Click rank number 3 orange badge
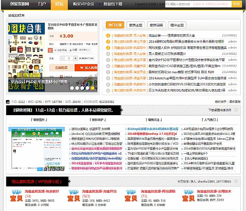 coord(108,48)
